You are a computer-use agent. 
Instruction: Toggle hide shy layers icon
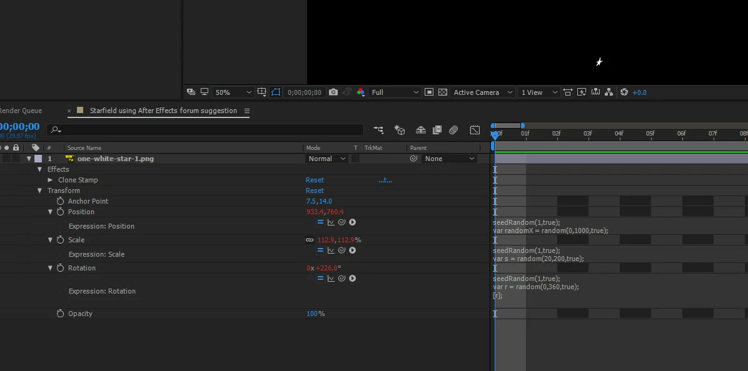tap(420, 129)
